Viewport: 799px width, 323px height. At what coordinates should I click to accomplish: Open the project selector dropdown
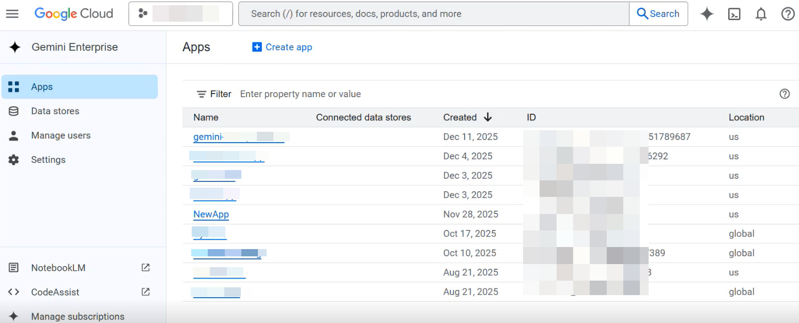click(180, 14)
